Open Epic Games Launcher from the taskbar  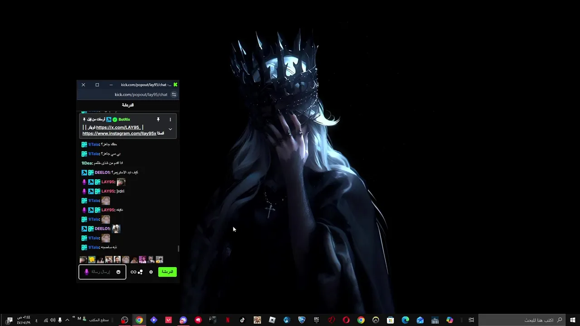[x=316, y=320]
